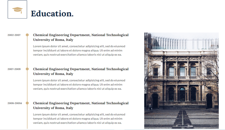Click the Lorem ipsum paragraph under 2007-2009
This screenshot has width=225, height=130.
tap(79, 84)
